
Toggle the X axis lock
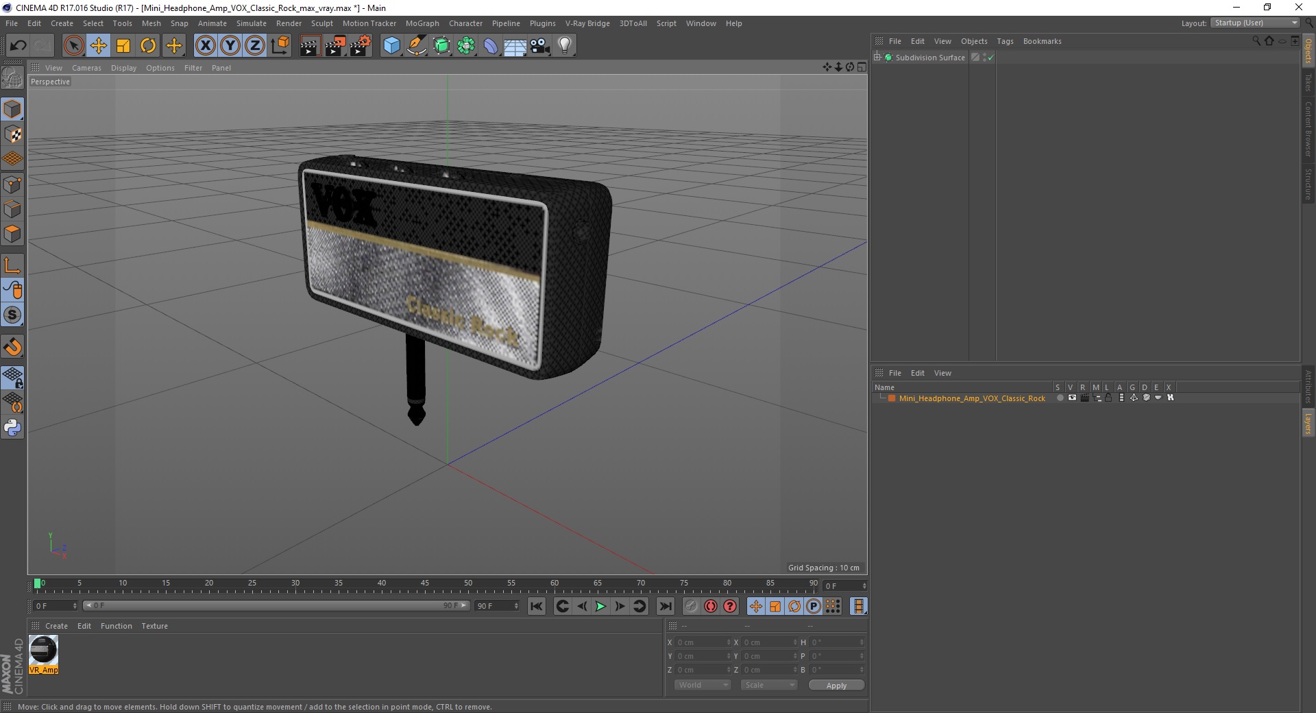click(205, 46)
